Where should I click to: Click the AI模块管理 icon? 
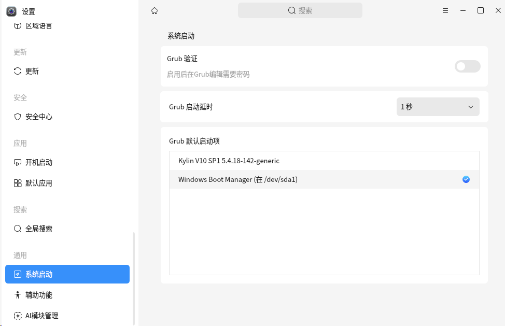coord(18,316)
